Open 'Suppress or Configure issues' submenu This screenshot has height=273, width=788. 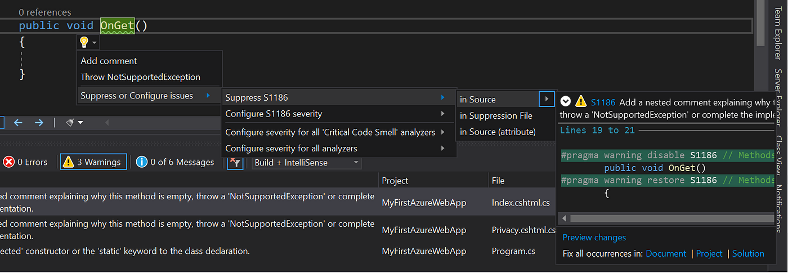[149, 96]
